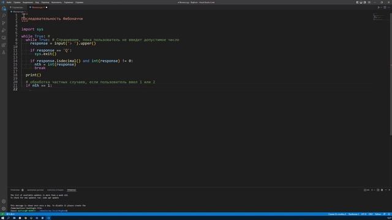This screenshot has height=220, width=392.
Task: Select the unsaved Фибоначчи editor tab
Action: pos(38,7)
